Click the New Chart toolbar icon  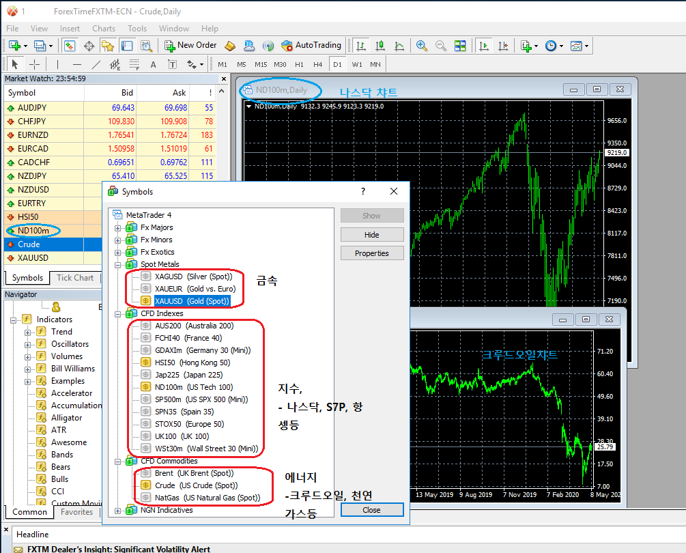(14, 46)
